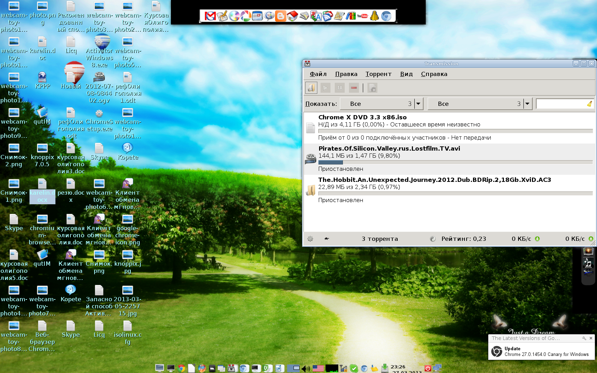Open the Вид menu

click(406, 74)
